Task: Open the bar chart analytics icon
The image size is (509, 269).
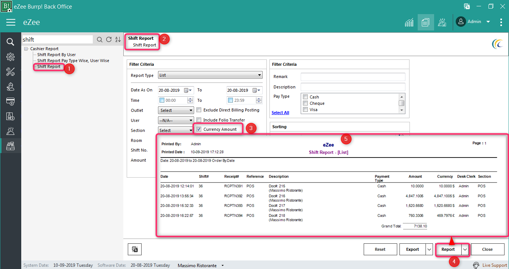Action: pos(409,22)
